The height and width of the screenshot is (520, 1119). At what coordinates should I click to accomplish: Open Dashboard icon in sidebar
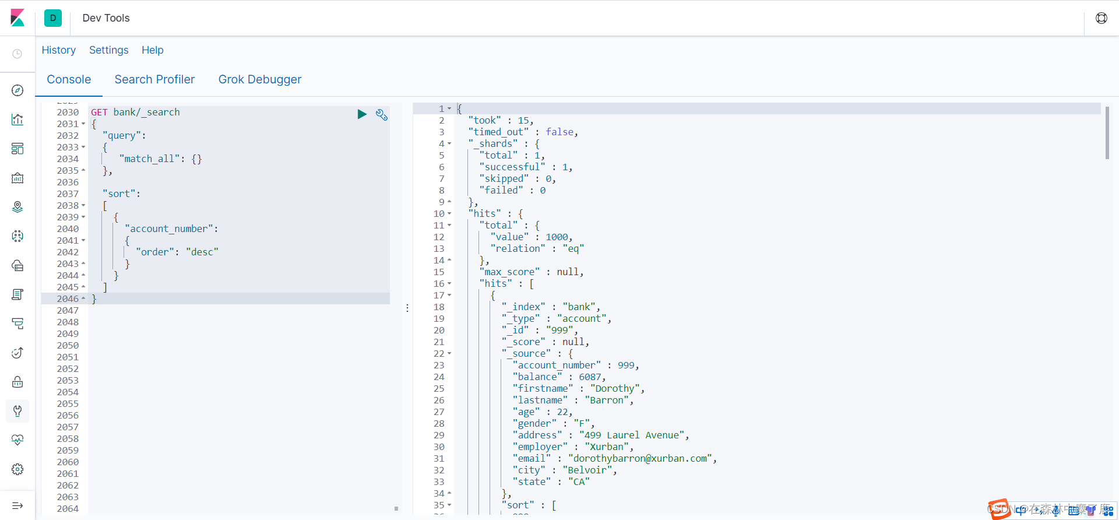[x=17, y=149]
